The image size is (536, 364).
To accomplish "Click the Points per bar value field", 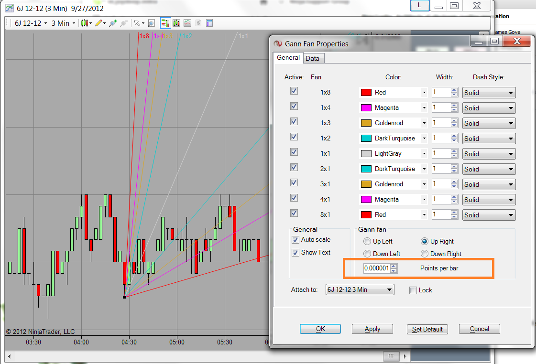I will pos(376,268).
